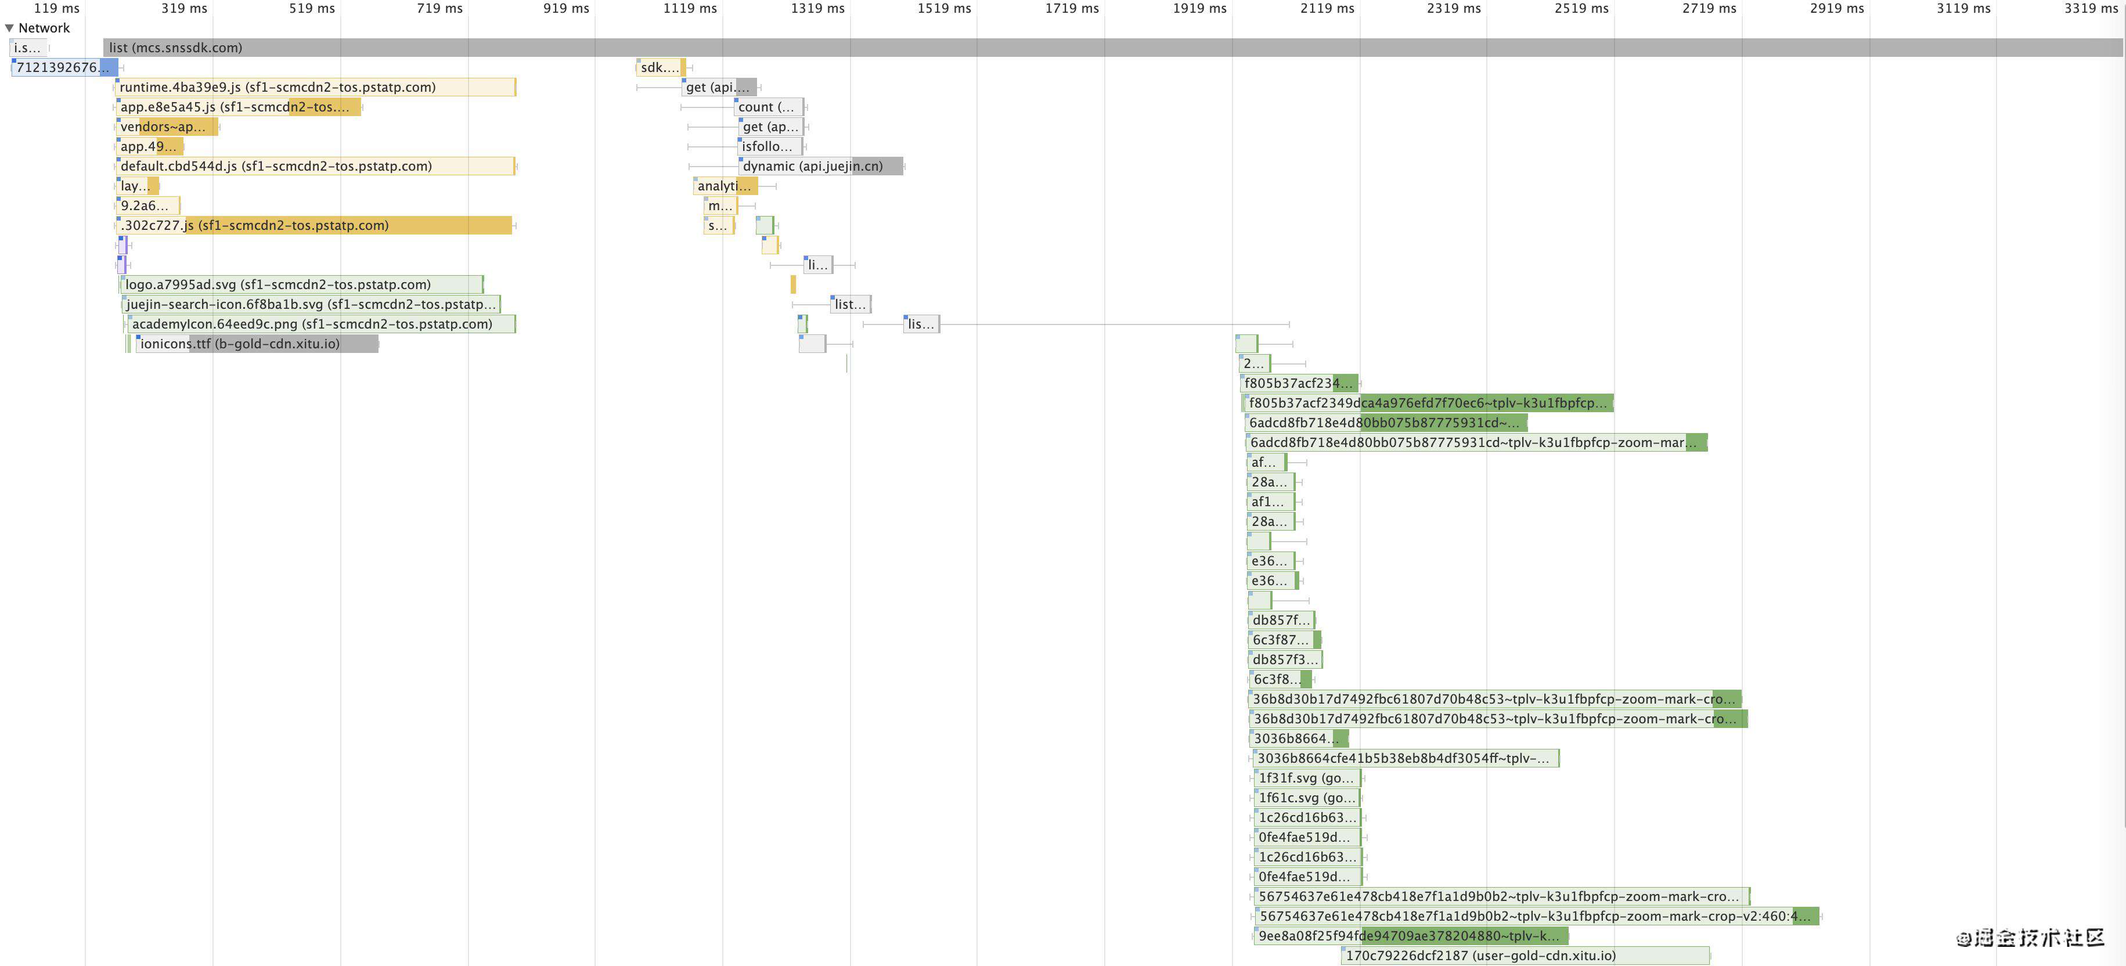Screen dimensions: 2126x966
Task: Select the sdk.… script request
Action: pos(661,68)
